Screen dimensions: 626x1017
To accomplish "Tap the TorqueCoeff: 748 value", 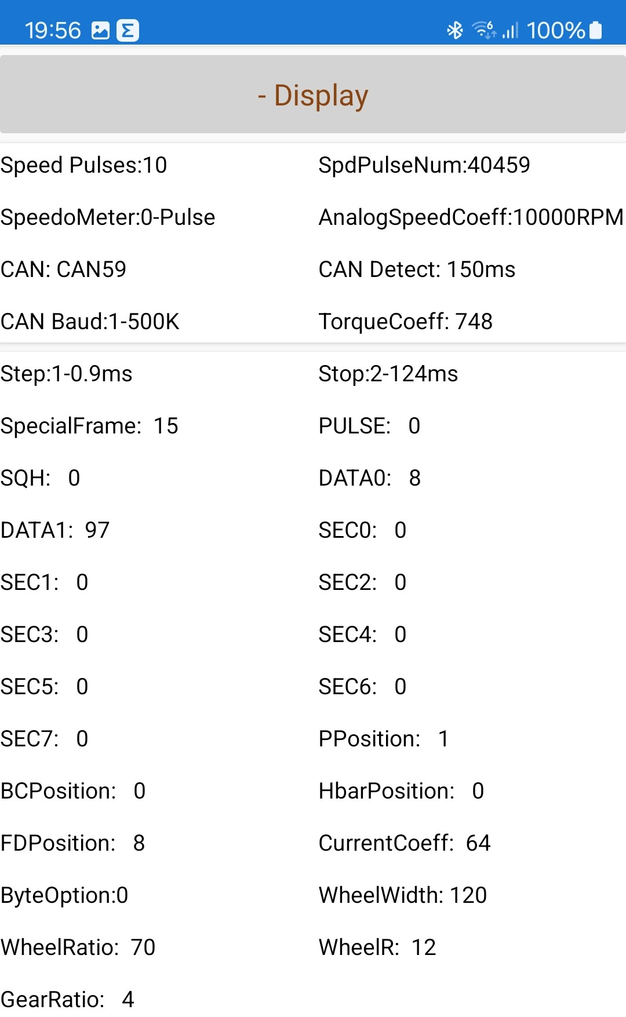I will (x=405, y=322).
